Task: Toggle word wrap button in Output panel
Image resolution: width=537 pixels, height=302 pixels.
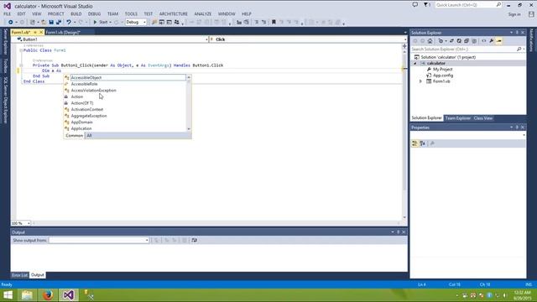Action: pos(194,240)
